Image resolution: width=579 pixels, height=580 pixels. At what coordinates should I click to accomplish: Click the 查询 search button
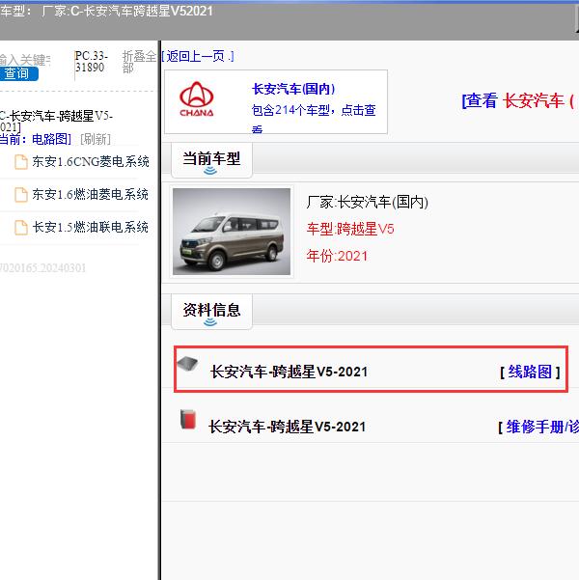pyautogui.click(x=18, y=73)
